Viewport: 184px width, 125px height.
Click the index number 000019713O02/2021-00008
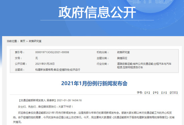[x=52, y=52]
